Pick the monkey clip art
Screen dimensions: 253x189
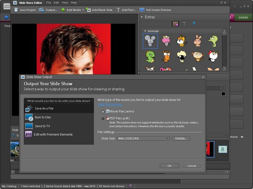click(197, 56)
